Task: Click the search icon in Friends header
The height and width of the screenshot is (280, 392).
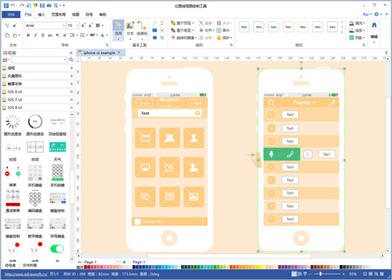Action: (270, 102)
